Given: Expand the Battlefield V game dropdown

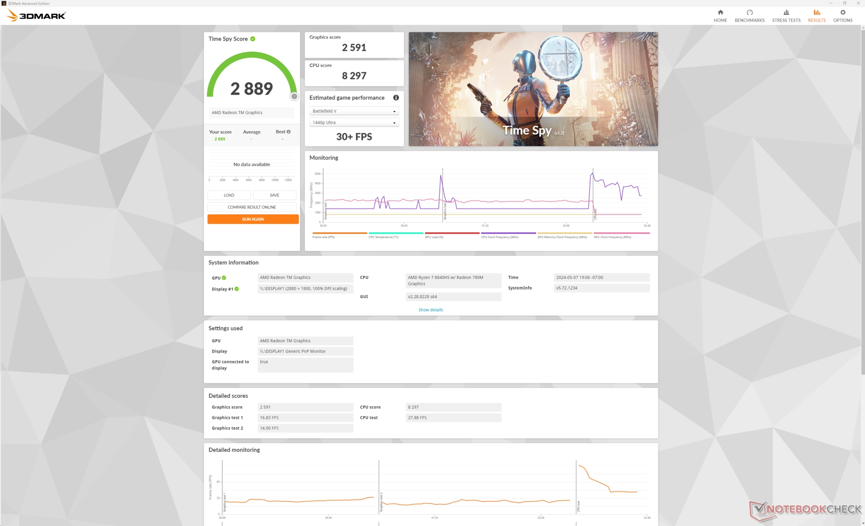Looking at the screenshot, I should pos(354,111).
